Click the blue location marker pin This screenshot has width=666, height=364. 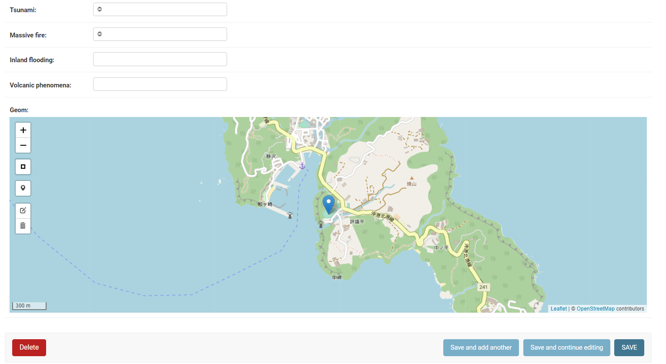coord(328,204)
